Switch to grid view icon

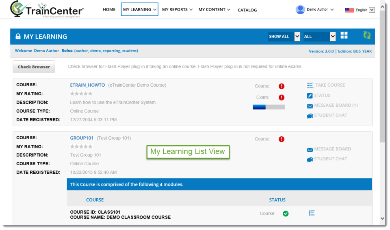[x=344, y=35]
